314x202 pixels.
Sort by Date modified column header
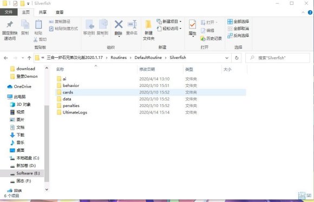(x=160, y=69)
